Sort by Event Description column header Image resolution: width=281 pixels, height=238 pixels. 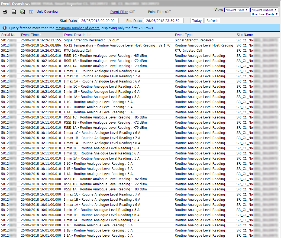point(78,35)
